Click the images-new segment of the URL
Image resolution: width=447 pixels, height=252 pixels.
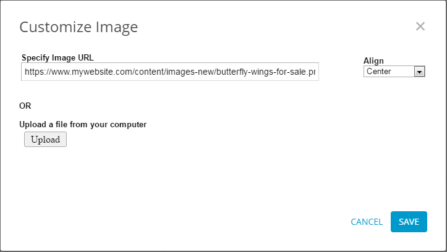pyautogui.click(x=190, y=72)
